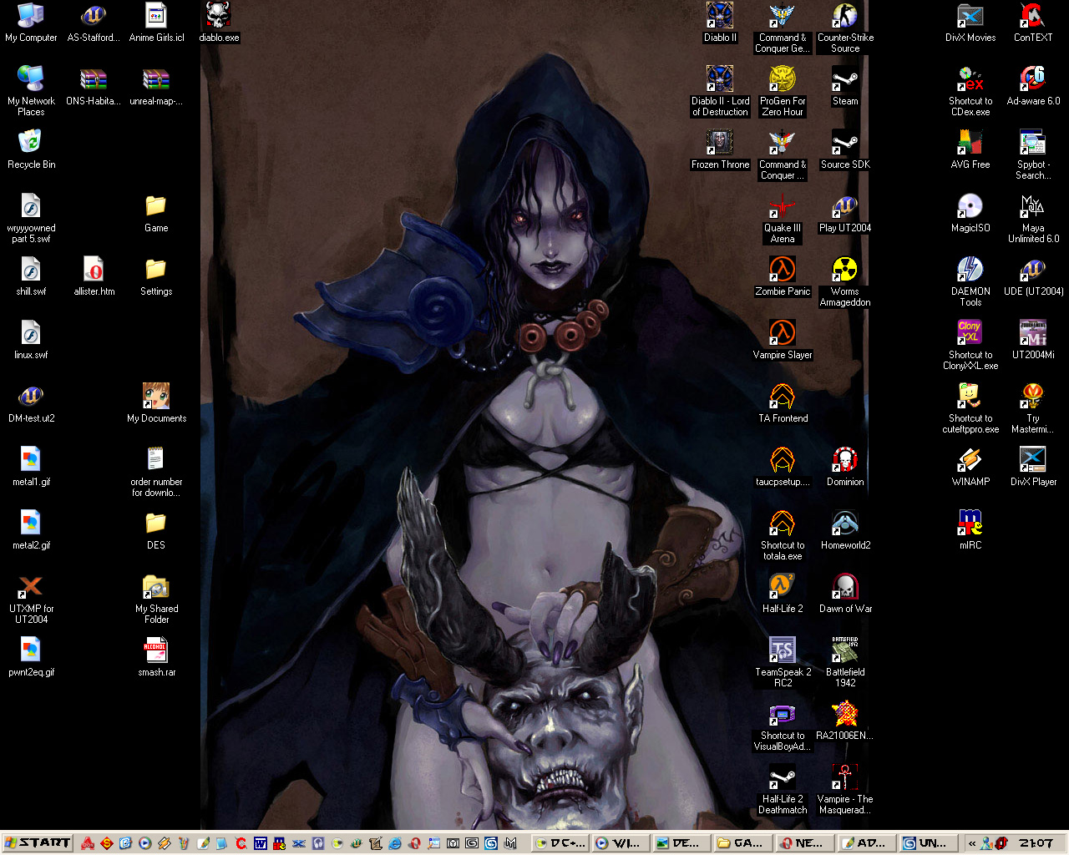Launch Vampire Slayer mod
The width and height of the screenshot is (1069, 855).
click(x=783, y=340)
